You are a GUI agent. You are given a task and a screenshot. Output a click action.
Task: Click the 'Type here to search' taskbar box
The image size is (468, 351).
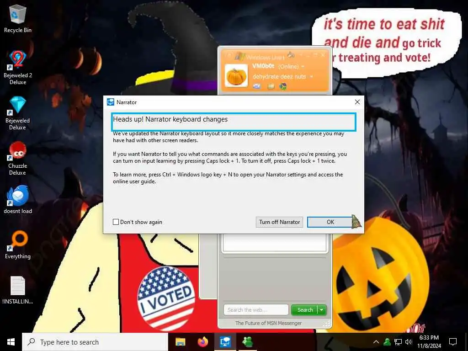click(95, 342)
